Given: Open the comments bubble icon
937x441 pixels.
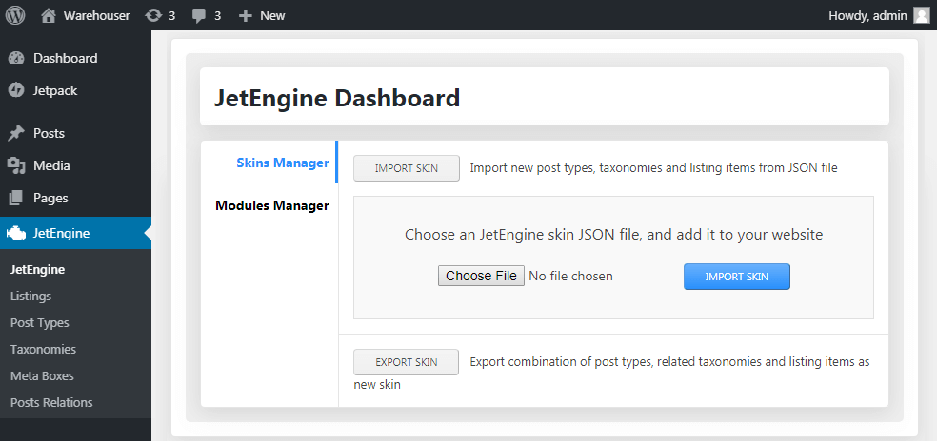Looking at the screenshot, I should [x=199, y=16].
